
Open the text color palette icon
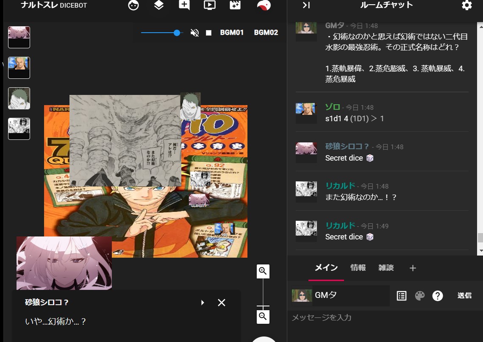(x=419, y=296)
